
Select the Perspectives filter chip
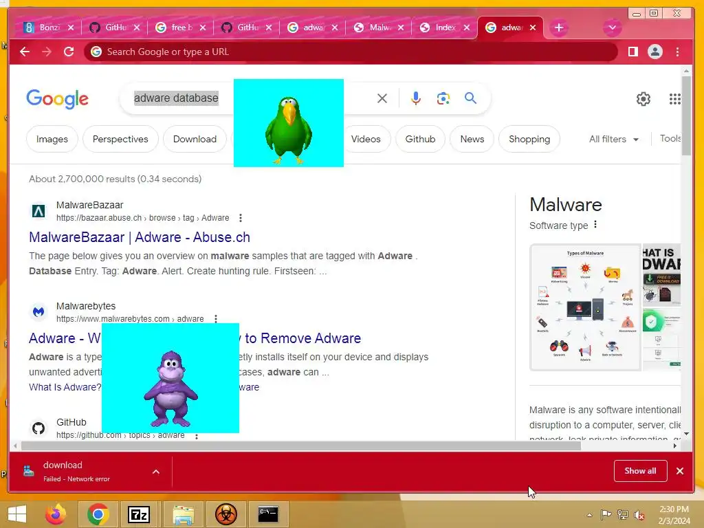coord(120,139)
